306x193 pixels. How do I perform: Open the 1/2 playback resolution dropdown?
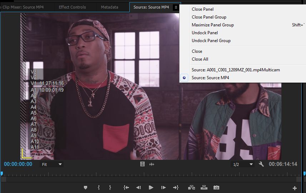pos(243,164)
